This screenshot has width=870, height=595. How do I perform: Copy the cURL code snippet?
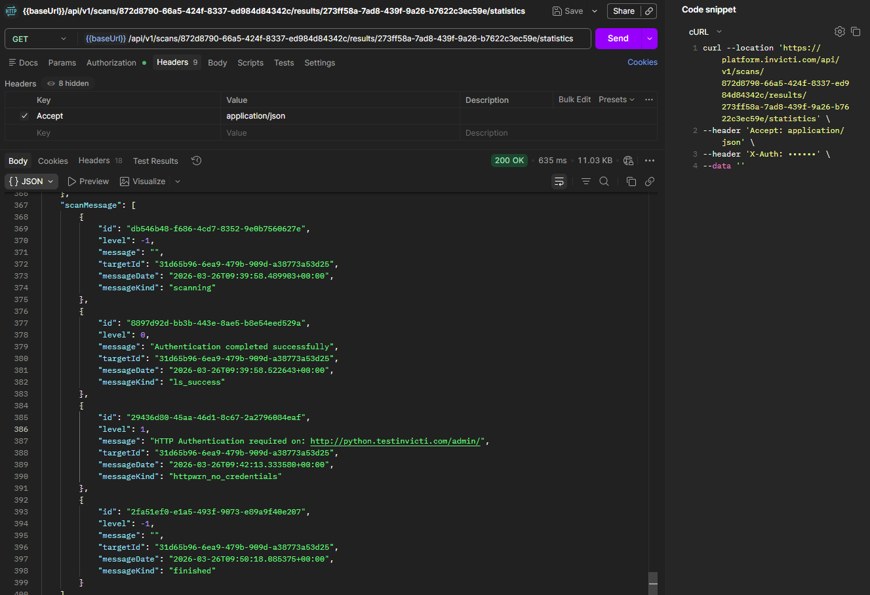[x=856, y=31]
